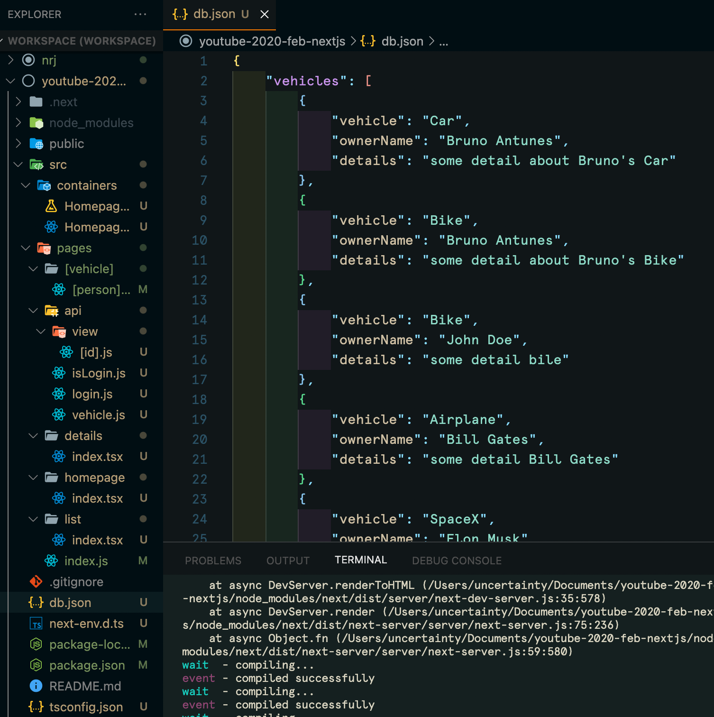The width and height of the screenshot is (714, 717).
Task: Switch to PROBLEMS panel tab
Action: click(x=213, y=561)
